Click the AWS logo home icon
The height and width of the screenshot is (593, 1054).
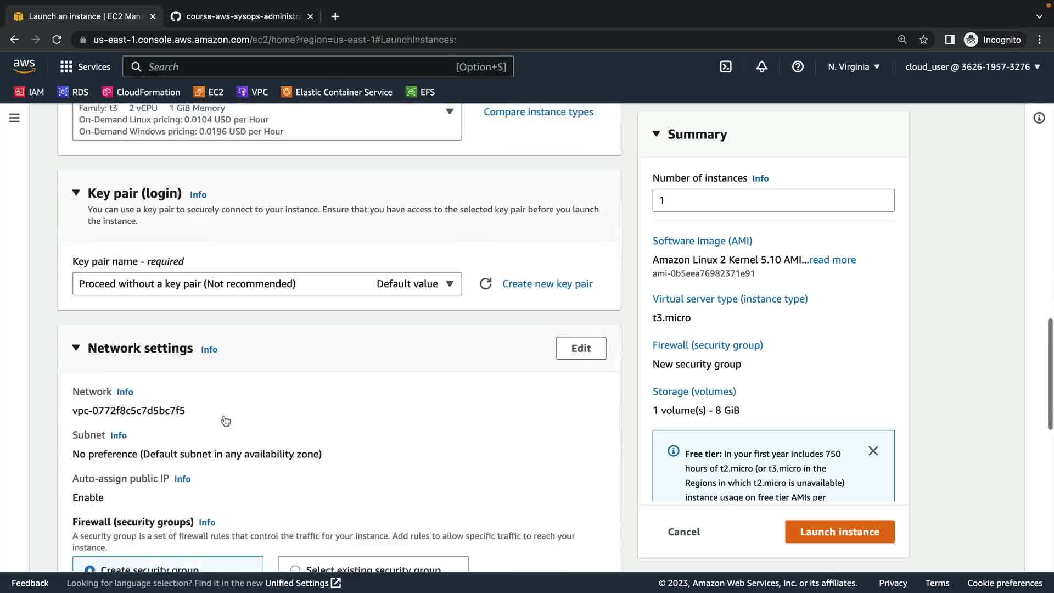click(24, 66)
